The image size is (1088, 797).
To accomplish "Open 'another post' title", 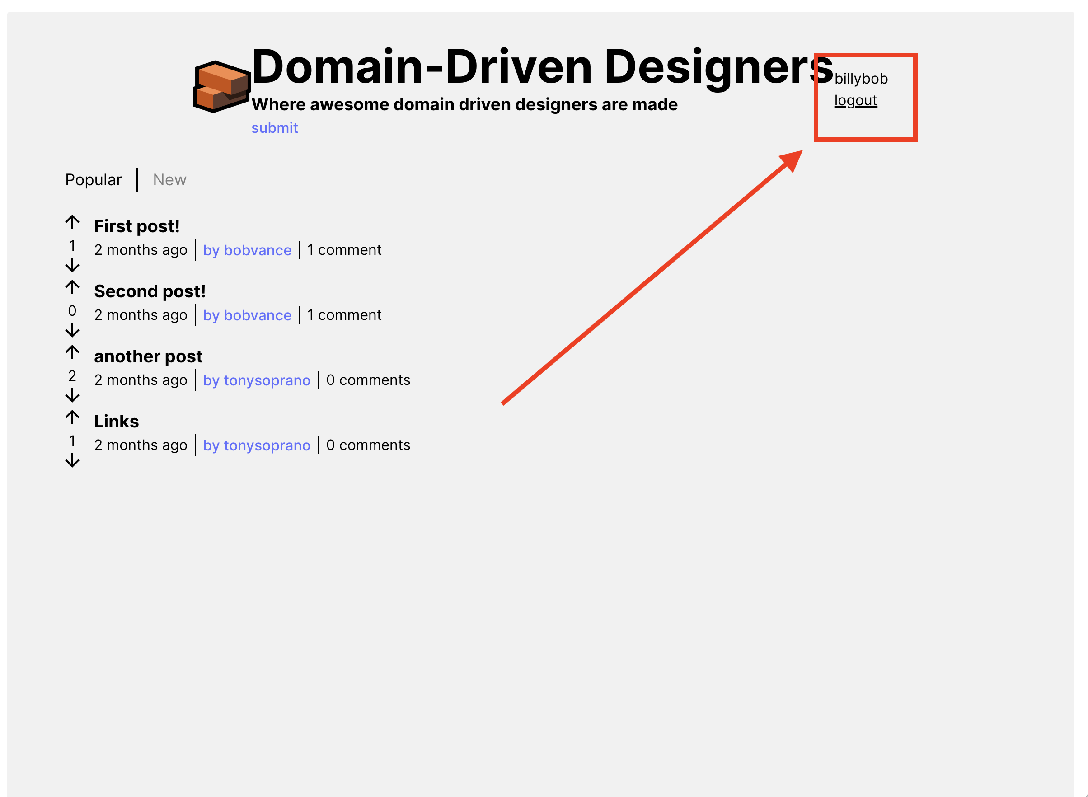I will [148, 356].
